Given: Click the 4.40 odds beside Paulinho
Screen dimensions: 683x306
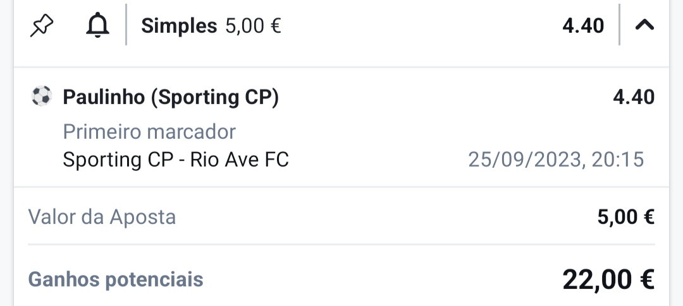Looking at the screenshot, I should tap(633, 97).
